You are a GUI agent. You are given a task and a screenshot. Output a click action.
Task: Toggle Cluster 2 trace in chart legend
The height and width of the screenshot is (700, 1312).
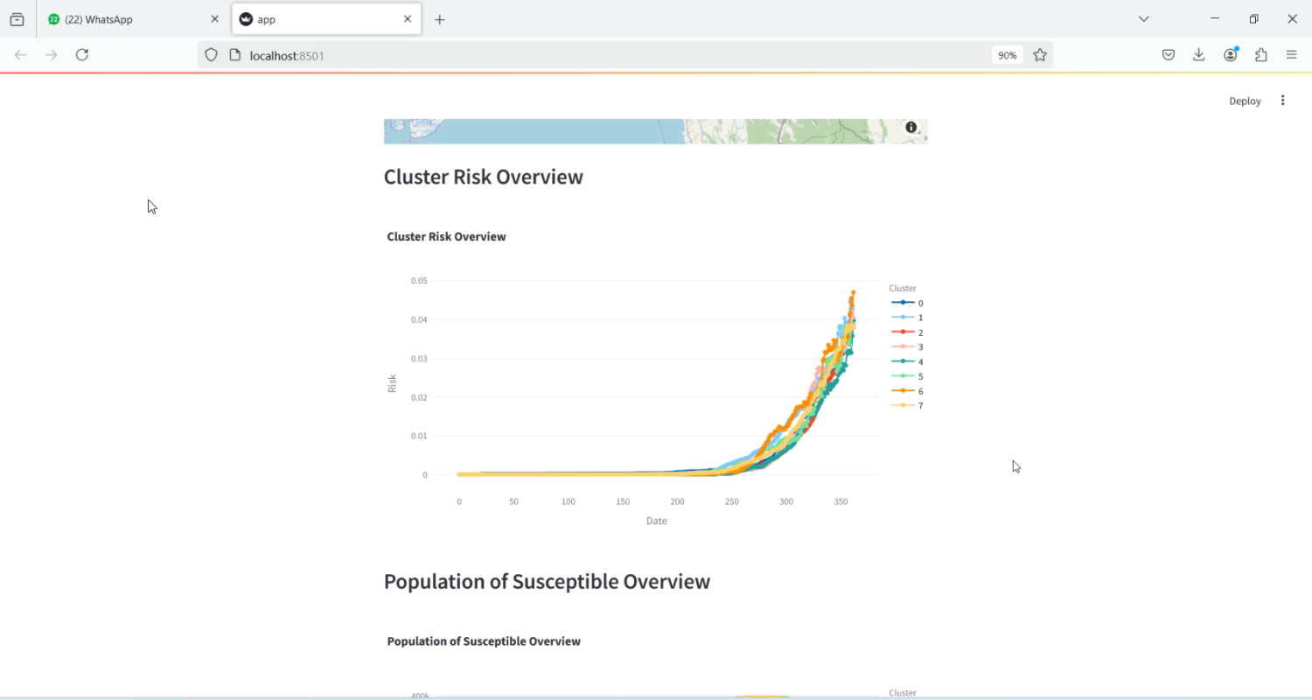coord(907,332)
